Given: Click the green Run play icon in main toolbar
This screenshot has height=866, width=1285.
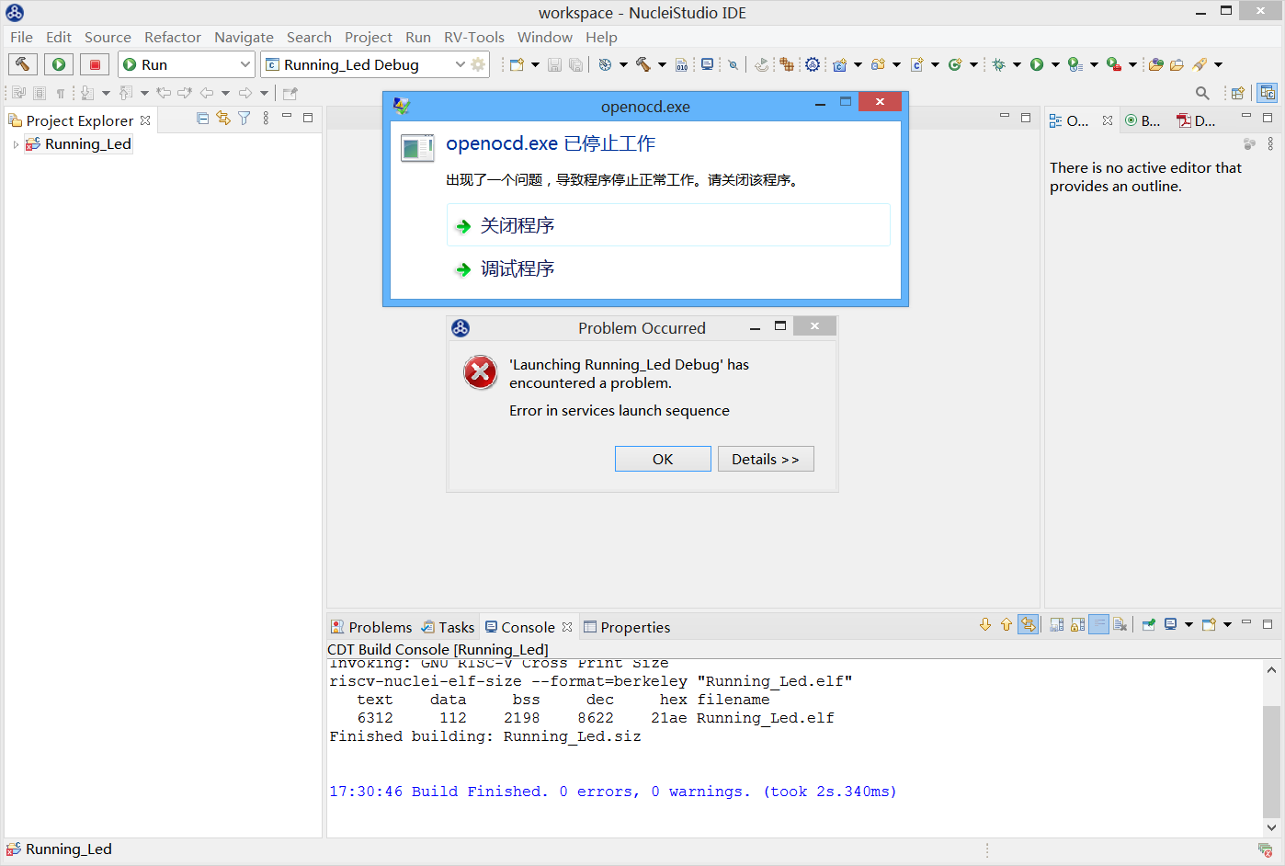Looking at the screenshot, I should coord(1037,64).
